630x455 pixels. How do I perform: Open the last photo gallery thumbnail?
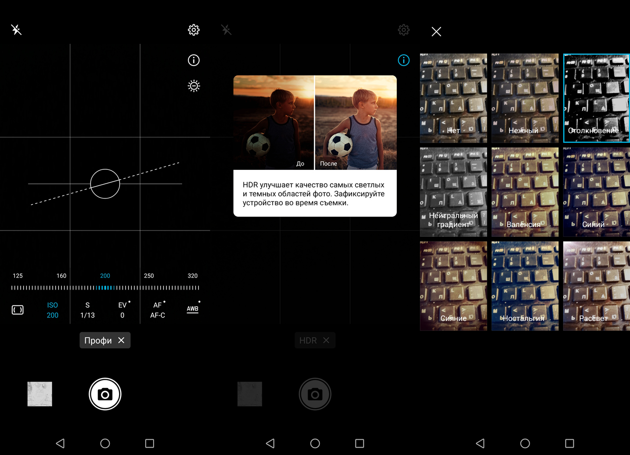pos(40,394)
